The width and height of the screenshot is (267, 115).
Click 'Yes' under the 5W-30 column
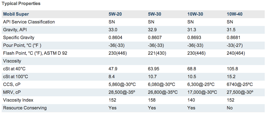(x=152, y=108)
